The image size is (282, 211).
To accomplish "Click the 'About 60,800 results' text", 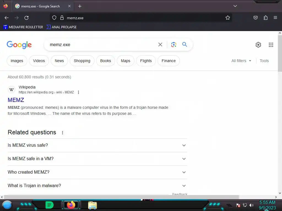I will click(x=39, y=77).
